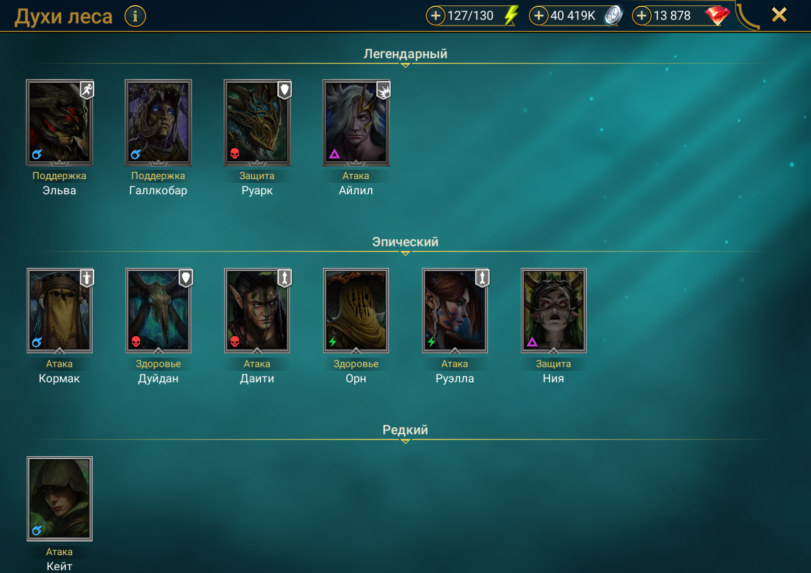Choose the Ния champion portrait

click(x=554, y=311)
